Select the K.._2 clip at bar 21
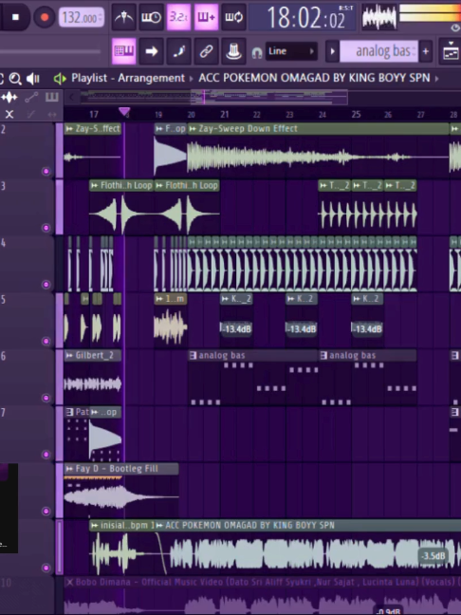The height and width of the screenshot is (615, 461). pyautogui.click(x=236, y=299)
